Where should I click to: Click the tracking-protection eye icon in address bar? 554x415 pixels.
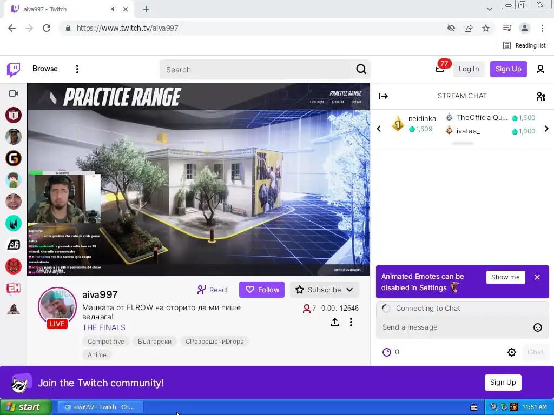pos(451,28)
